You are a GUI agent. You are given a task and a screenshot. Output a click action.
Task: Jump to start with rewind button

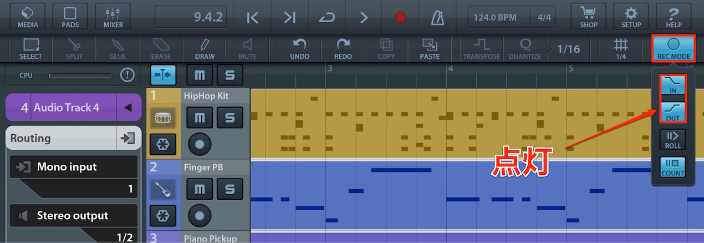(x=252, y=17)
